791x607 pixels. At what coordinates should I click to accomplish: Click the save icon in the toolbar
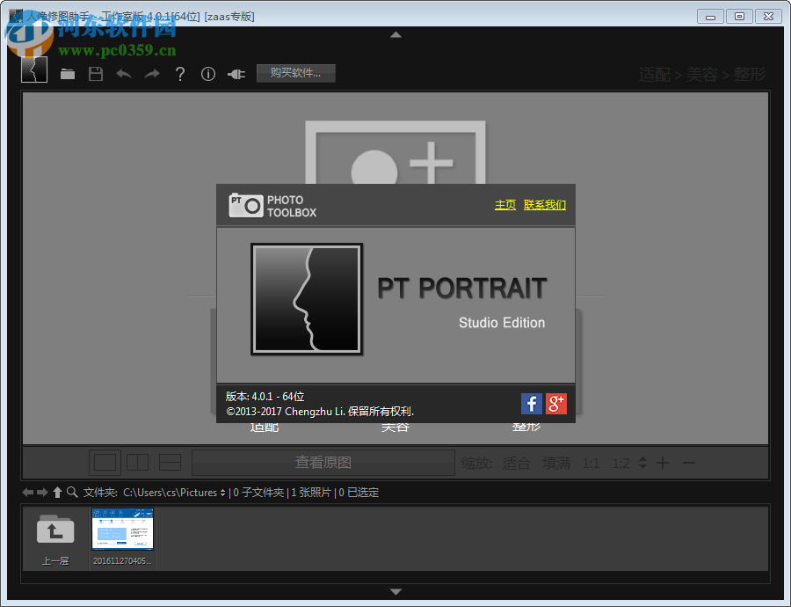click(x=96, y=74)
